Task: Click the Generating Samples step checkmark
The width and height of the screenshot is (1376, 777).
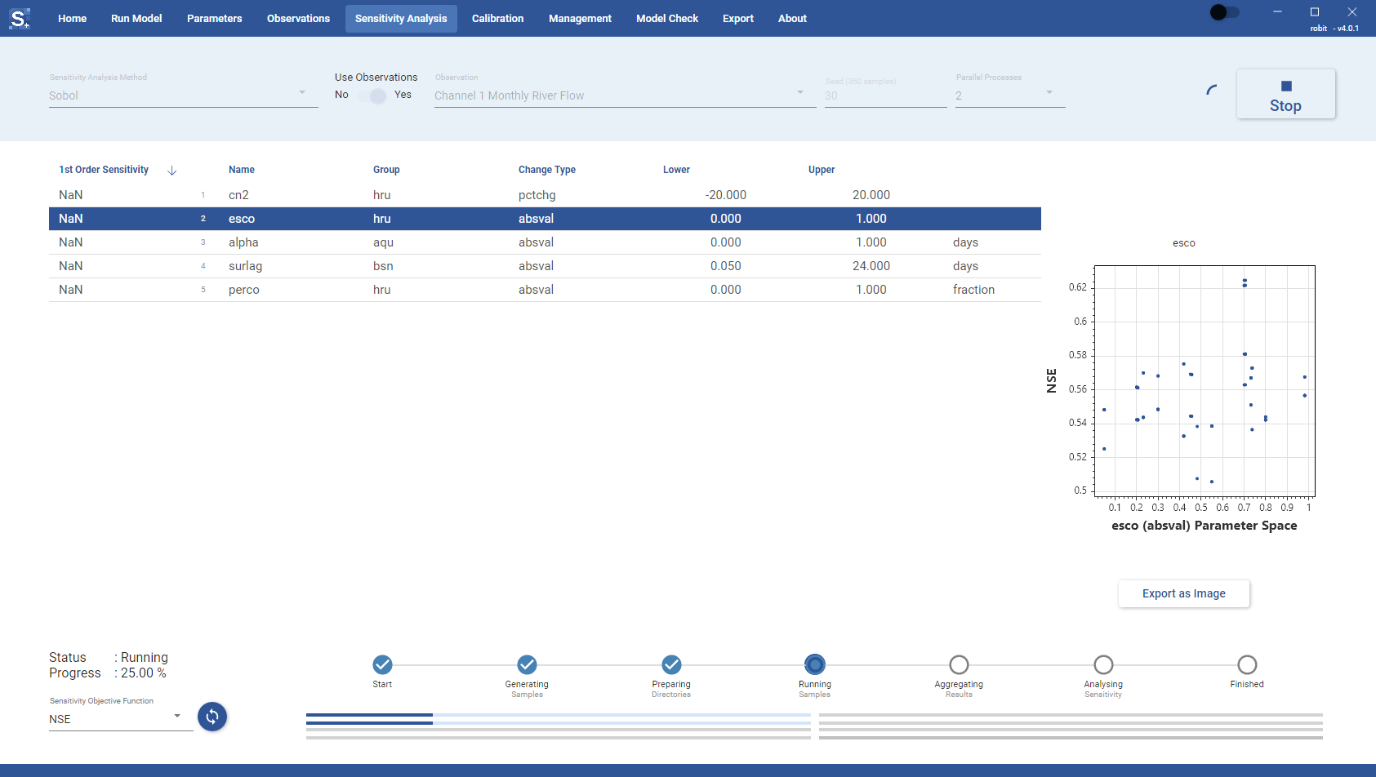Action: click(x=527, y=664)
